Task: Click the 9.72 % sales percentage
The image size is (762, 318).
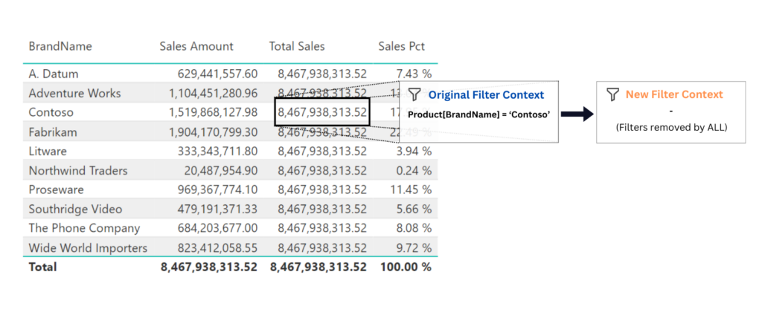Action: [414, 248]
